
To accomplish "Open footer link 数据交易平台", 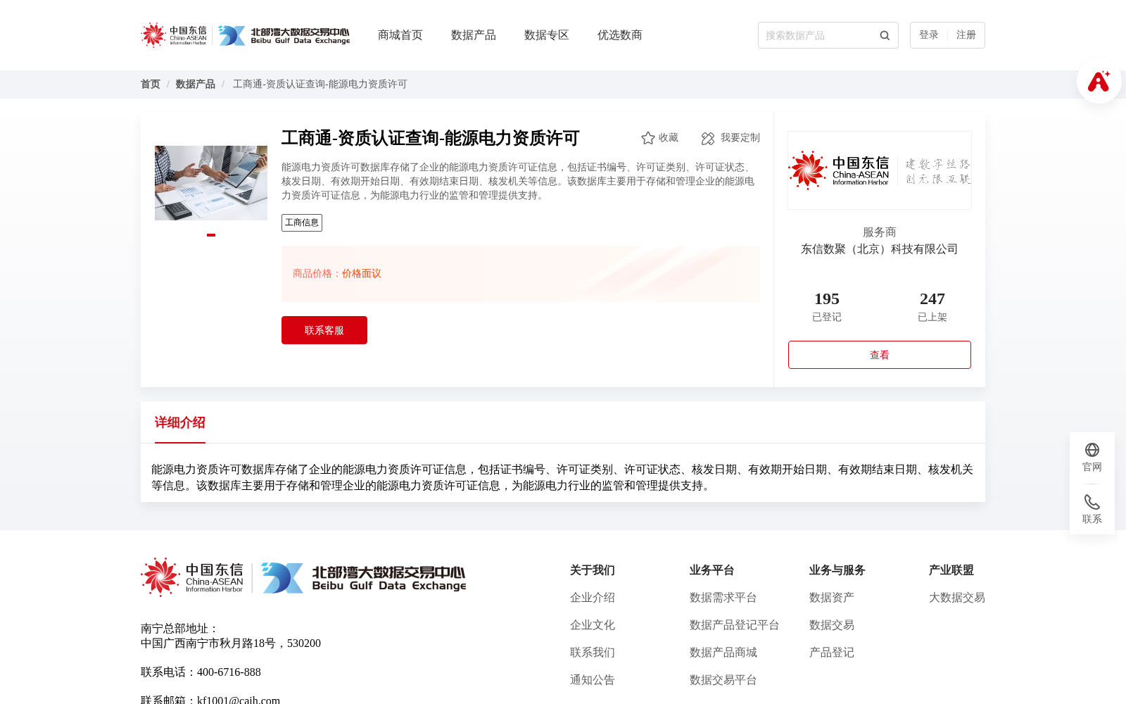I will (x=723, y=680).
